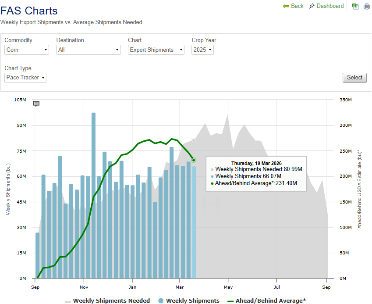Go to the Dashboard link

click(x=330, y=6)
